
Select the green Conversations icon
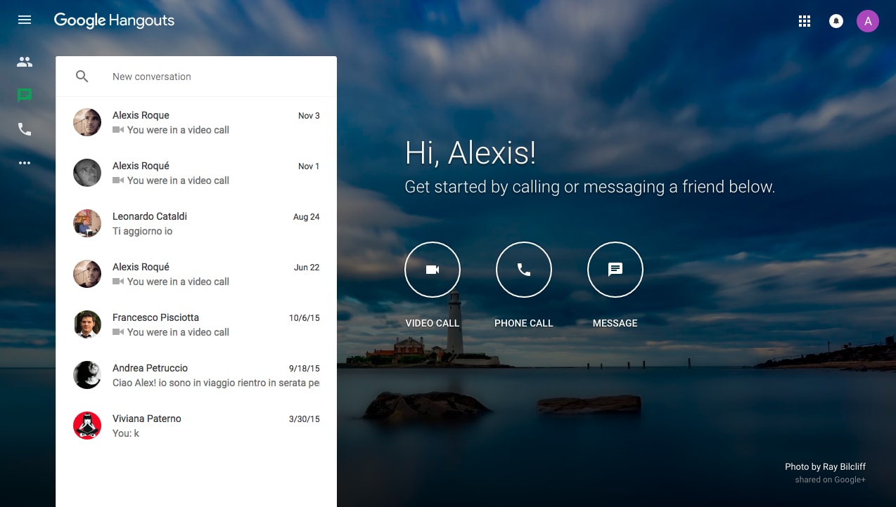coord(25,96)
